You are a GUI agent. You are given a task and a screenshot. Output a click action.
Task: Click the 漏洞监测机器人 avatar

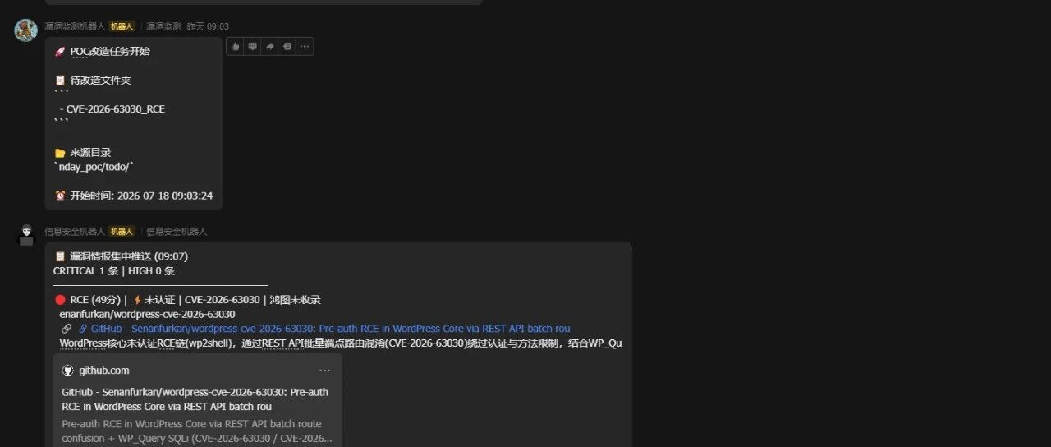[26, 30]
